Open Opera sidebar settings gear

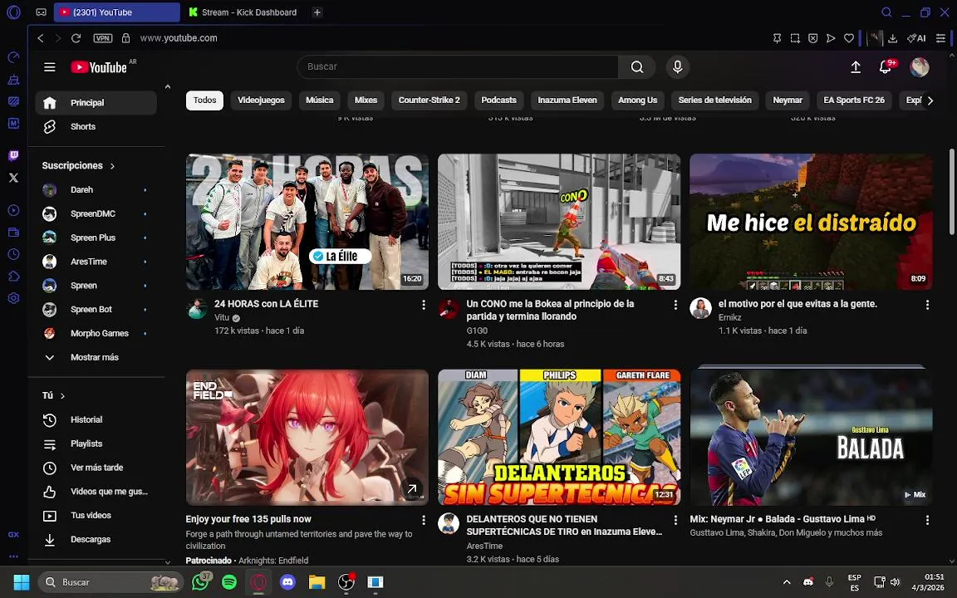13,298
